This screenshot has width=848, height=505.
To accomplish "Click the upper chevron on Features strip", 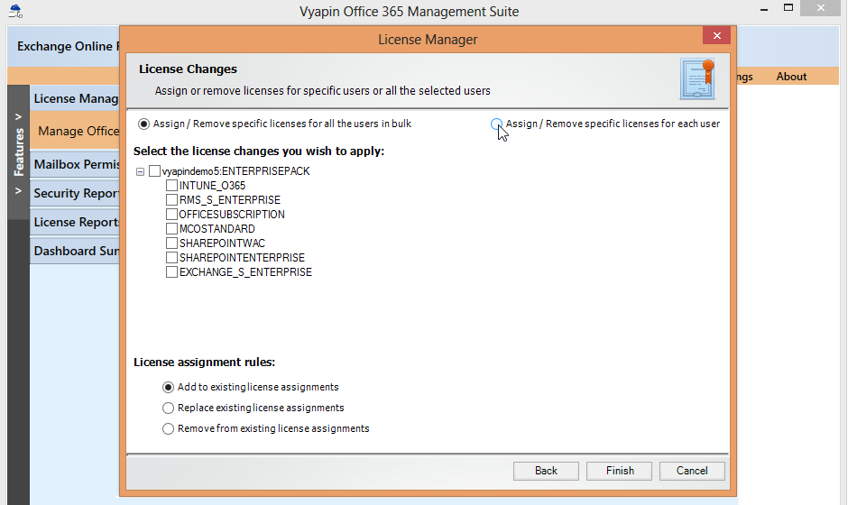I will [x=18, y=116].
